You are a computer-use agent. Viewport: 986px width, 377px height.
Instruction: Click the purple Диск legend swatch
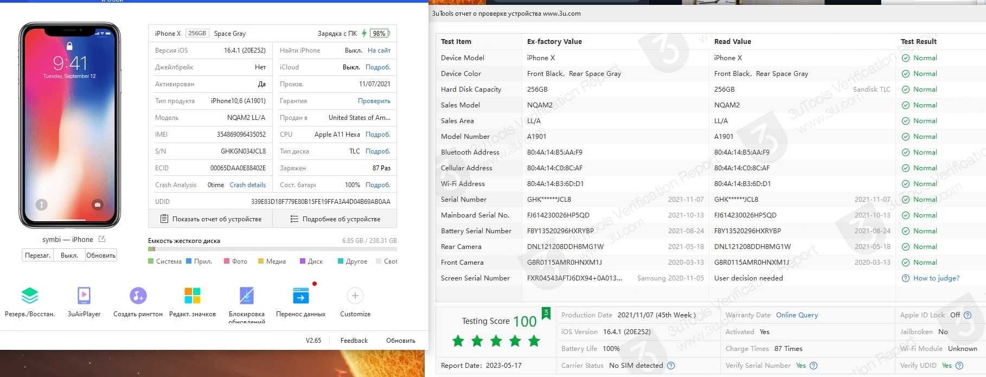(303, 261)
